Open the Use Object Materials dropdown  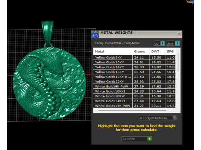coord(157,118)
